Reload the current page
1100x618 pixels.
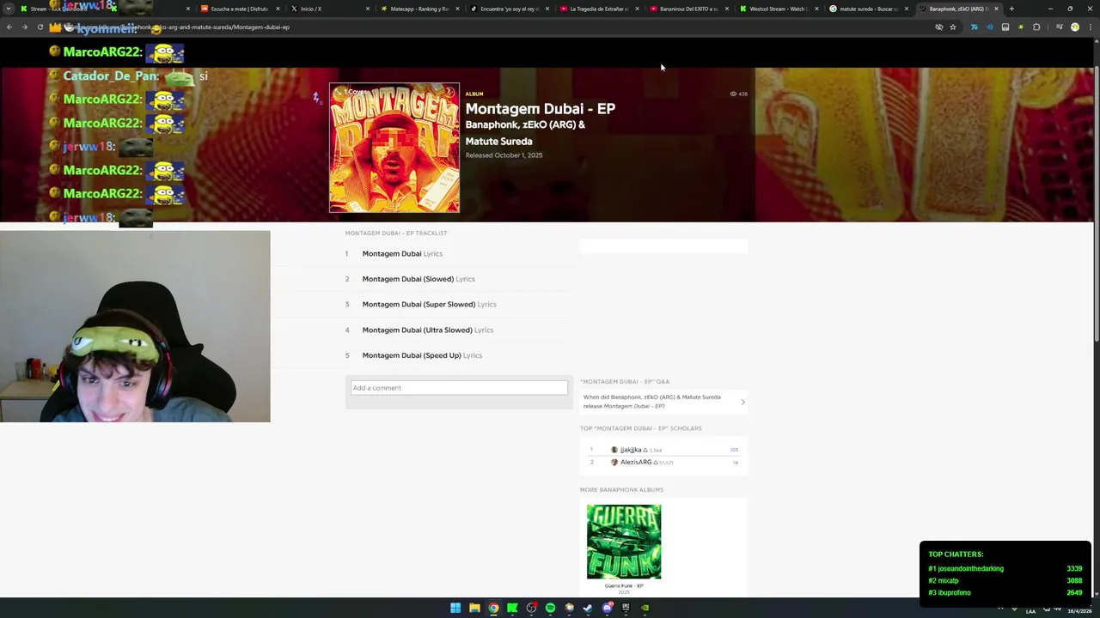(x=40, y=27)
